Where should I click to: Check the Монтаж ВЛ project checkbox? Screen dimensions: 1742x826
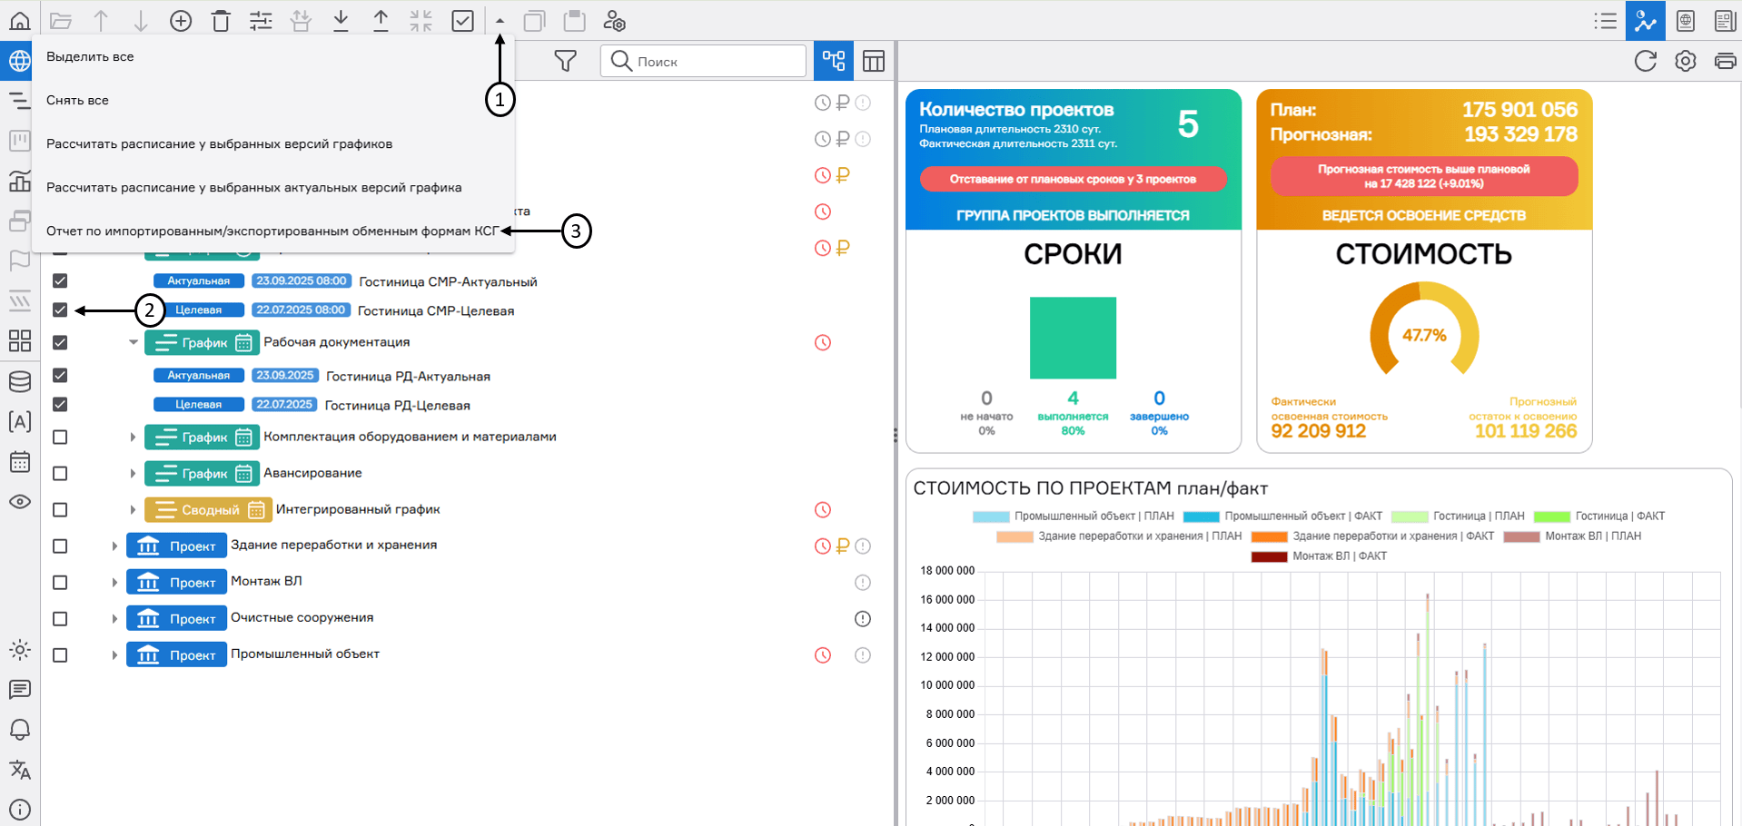click(60, 582)
